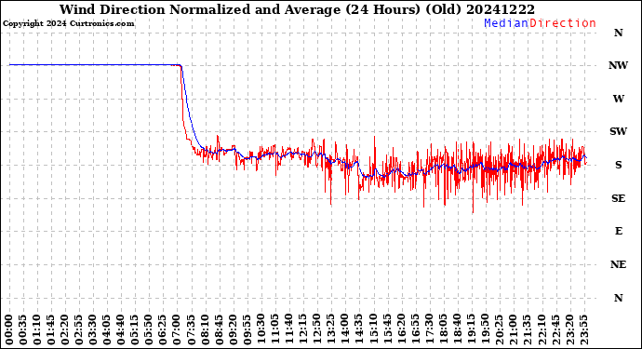Image resolution: width=642 pixels, height=349 pixels.
Task: Click the 23:20 time axis label
Action: pos(569,329)
